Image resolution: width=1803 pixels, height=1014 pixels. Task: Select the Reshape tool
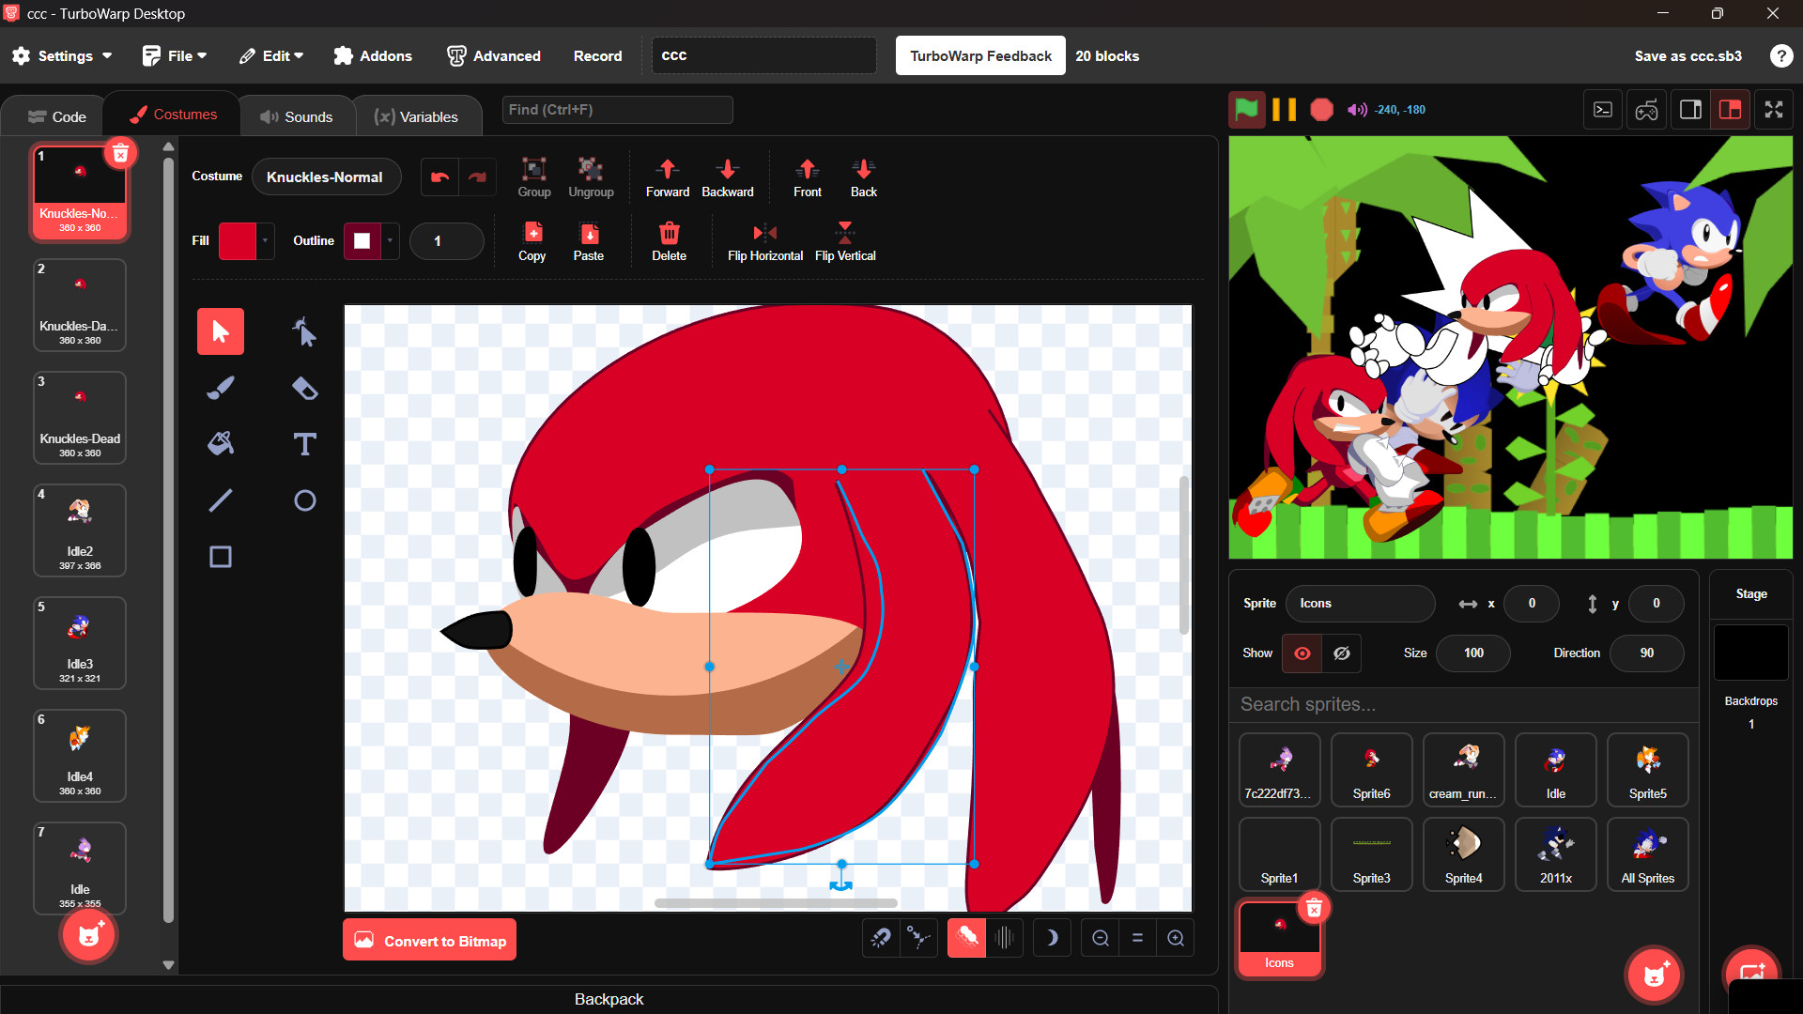pyautogui.click(x=304, y=331)
